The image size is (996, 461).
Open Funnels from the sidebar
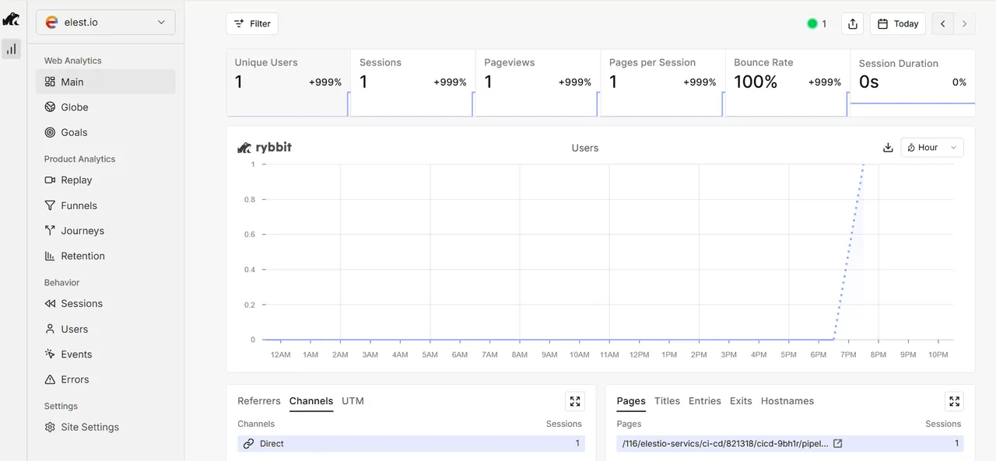coord(105,205)
